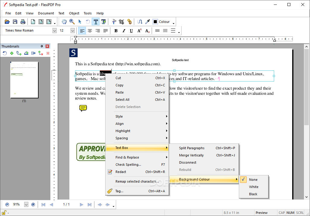Open the Document menu
310x216 pixels.
[46, 13]
